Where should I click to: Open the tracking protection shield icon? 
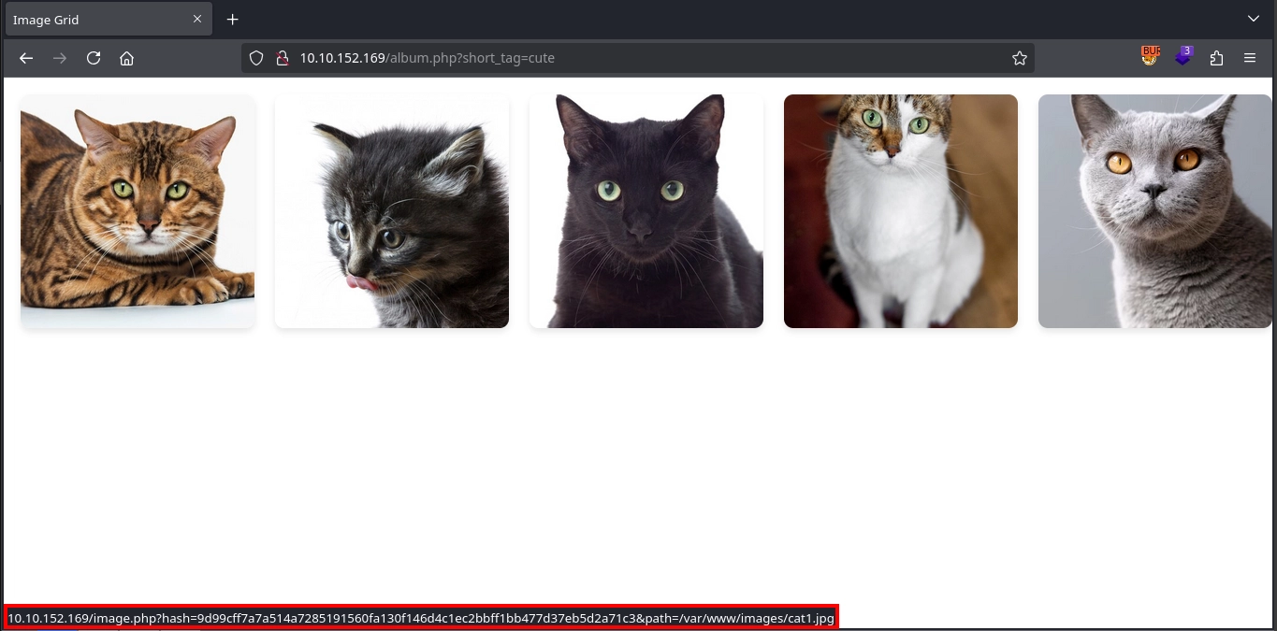click(x=256, y=58)
